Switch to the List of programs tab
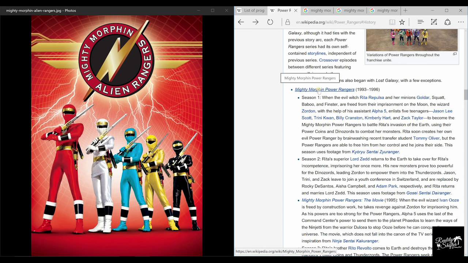Image resolution: width=468 pixels, height=263 pixels. coord(251,10)
